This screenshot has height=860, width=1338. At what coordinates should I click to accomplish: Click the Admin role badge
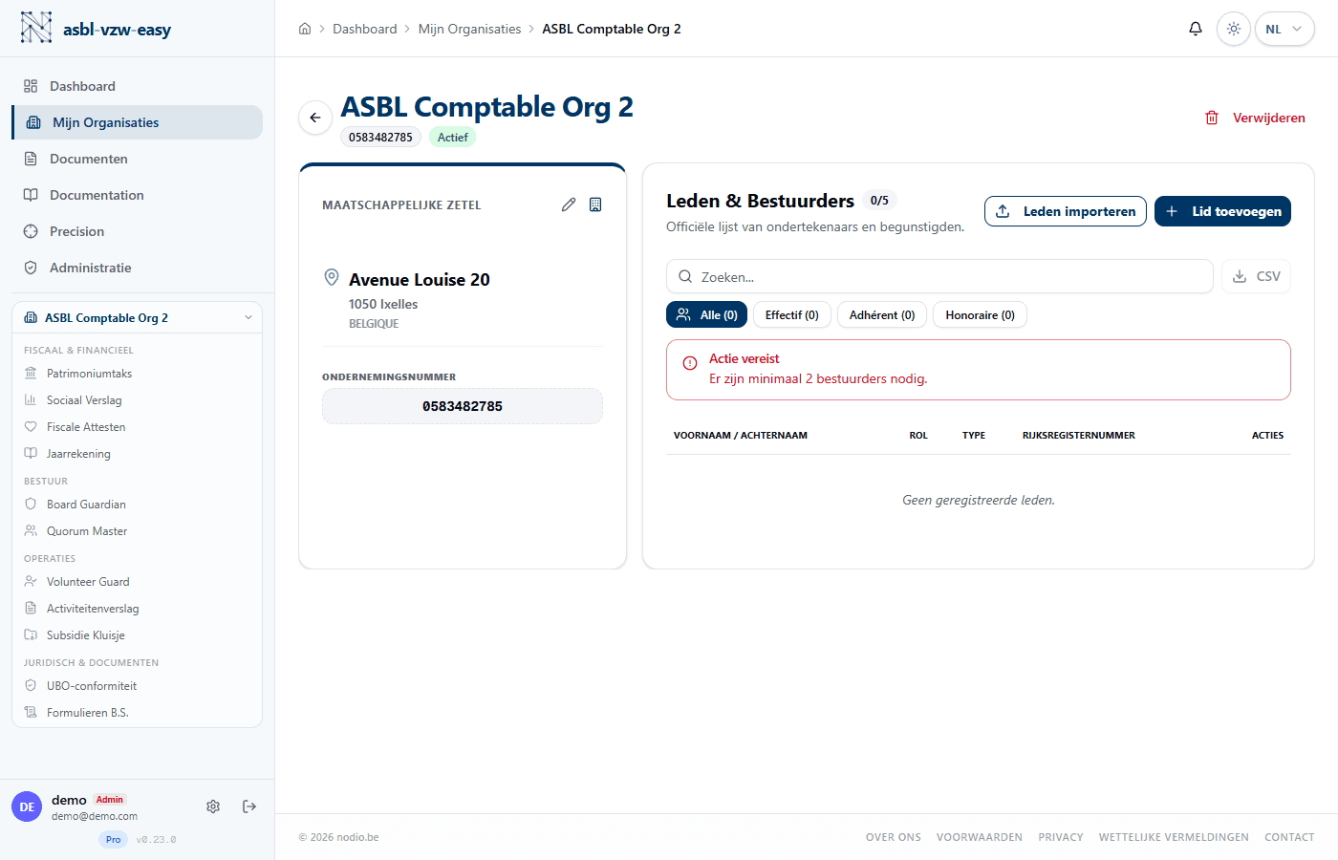[x=110, y=800]
